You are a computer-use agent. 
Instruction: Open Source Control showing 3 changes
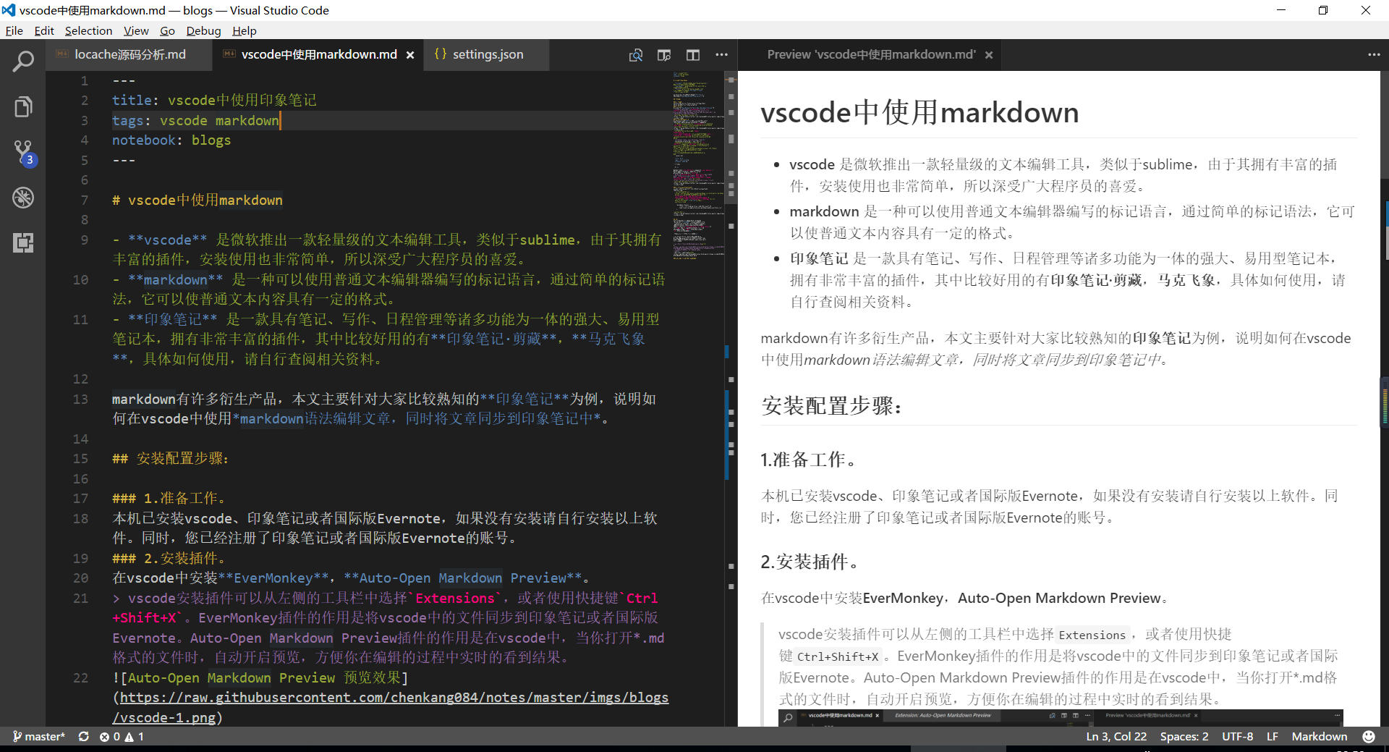tap(21, 152)
